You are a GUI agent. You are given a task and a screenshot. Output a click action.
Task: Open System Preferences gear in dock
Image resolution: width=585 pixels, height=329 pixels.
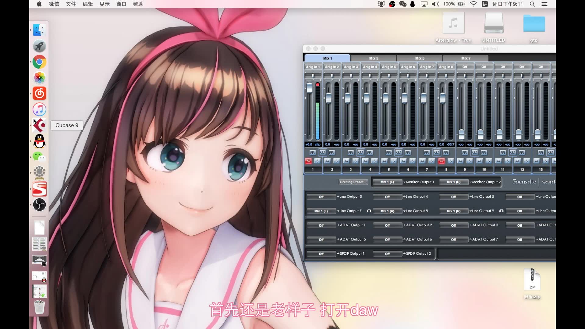(40, 173)
